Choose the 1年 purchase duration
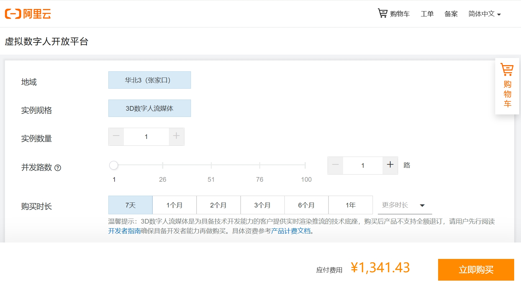Screen dimensions: 521x289 (x=351, y=205)
